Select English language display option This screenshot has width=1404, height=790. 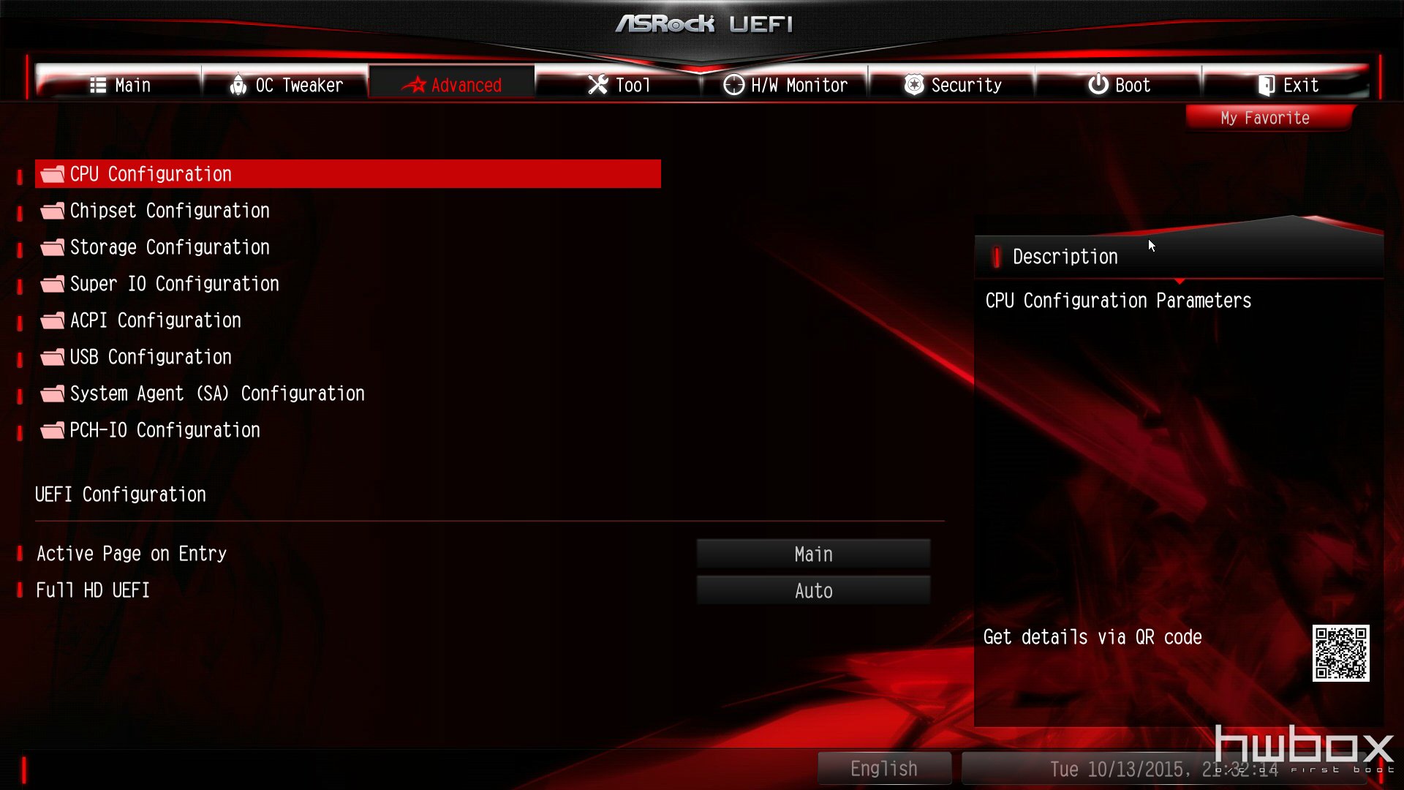tap(883, 769)
